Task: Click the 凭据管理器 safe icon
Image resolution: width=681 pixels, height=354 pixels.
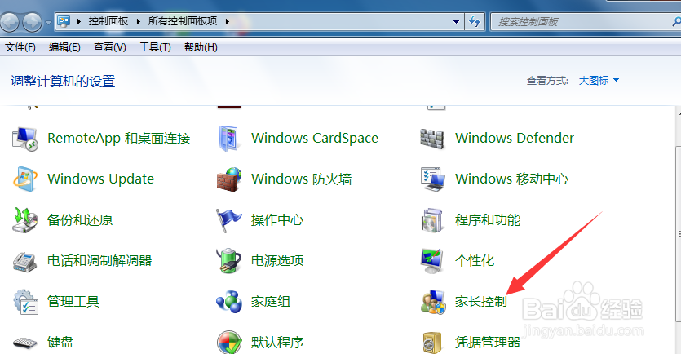Action: (432, 343)
